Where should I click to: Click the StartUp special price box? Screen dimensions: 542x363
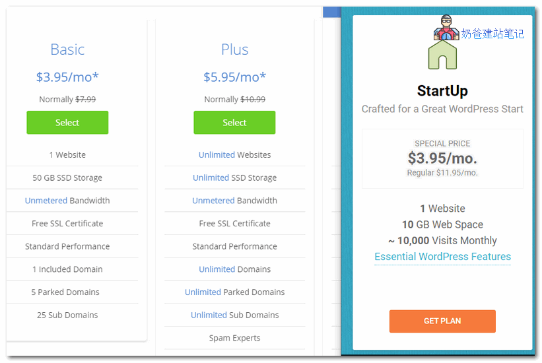coord(442,158)
